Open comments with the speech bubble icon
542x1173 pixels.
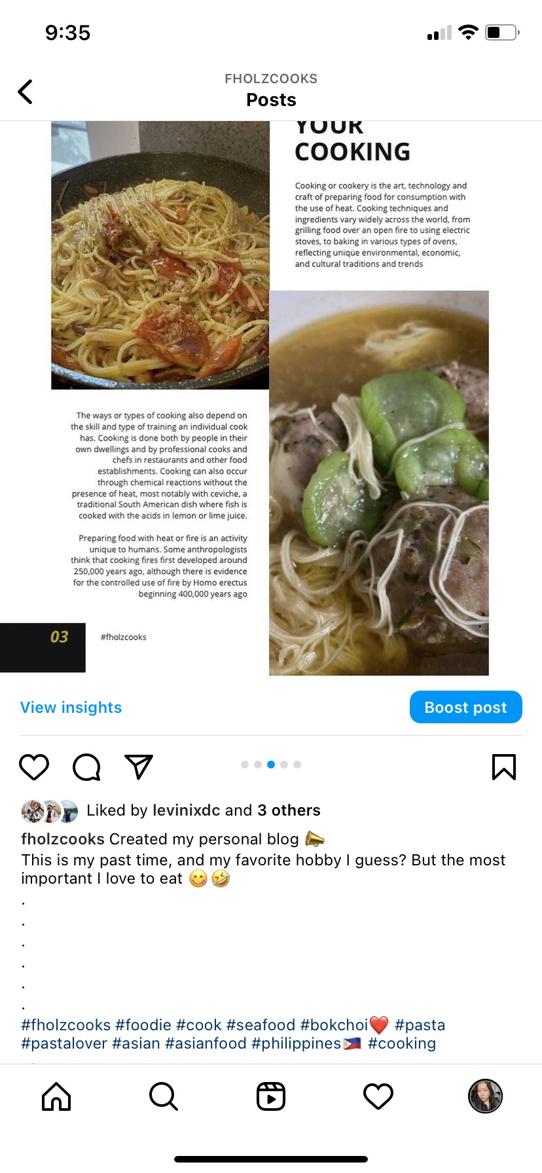coord(86,767)
